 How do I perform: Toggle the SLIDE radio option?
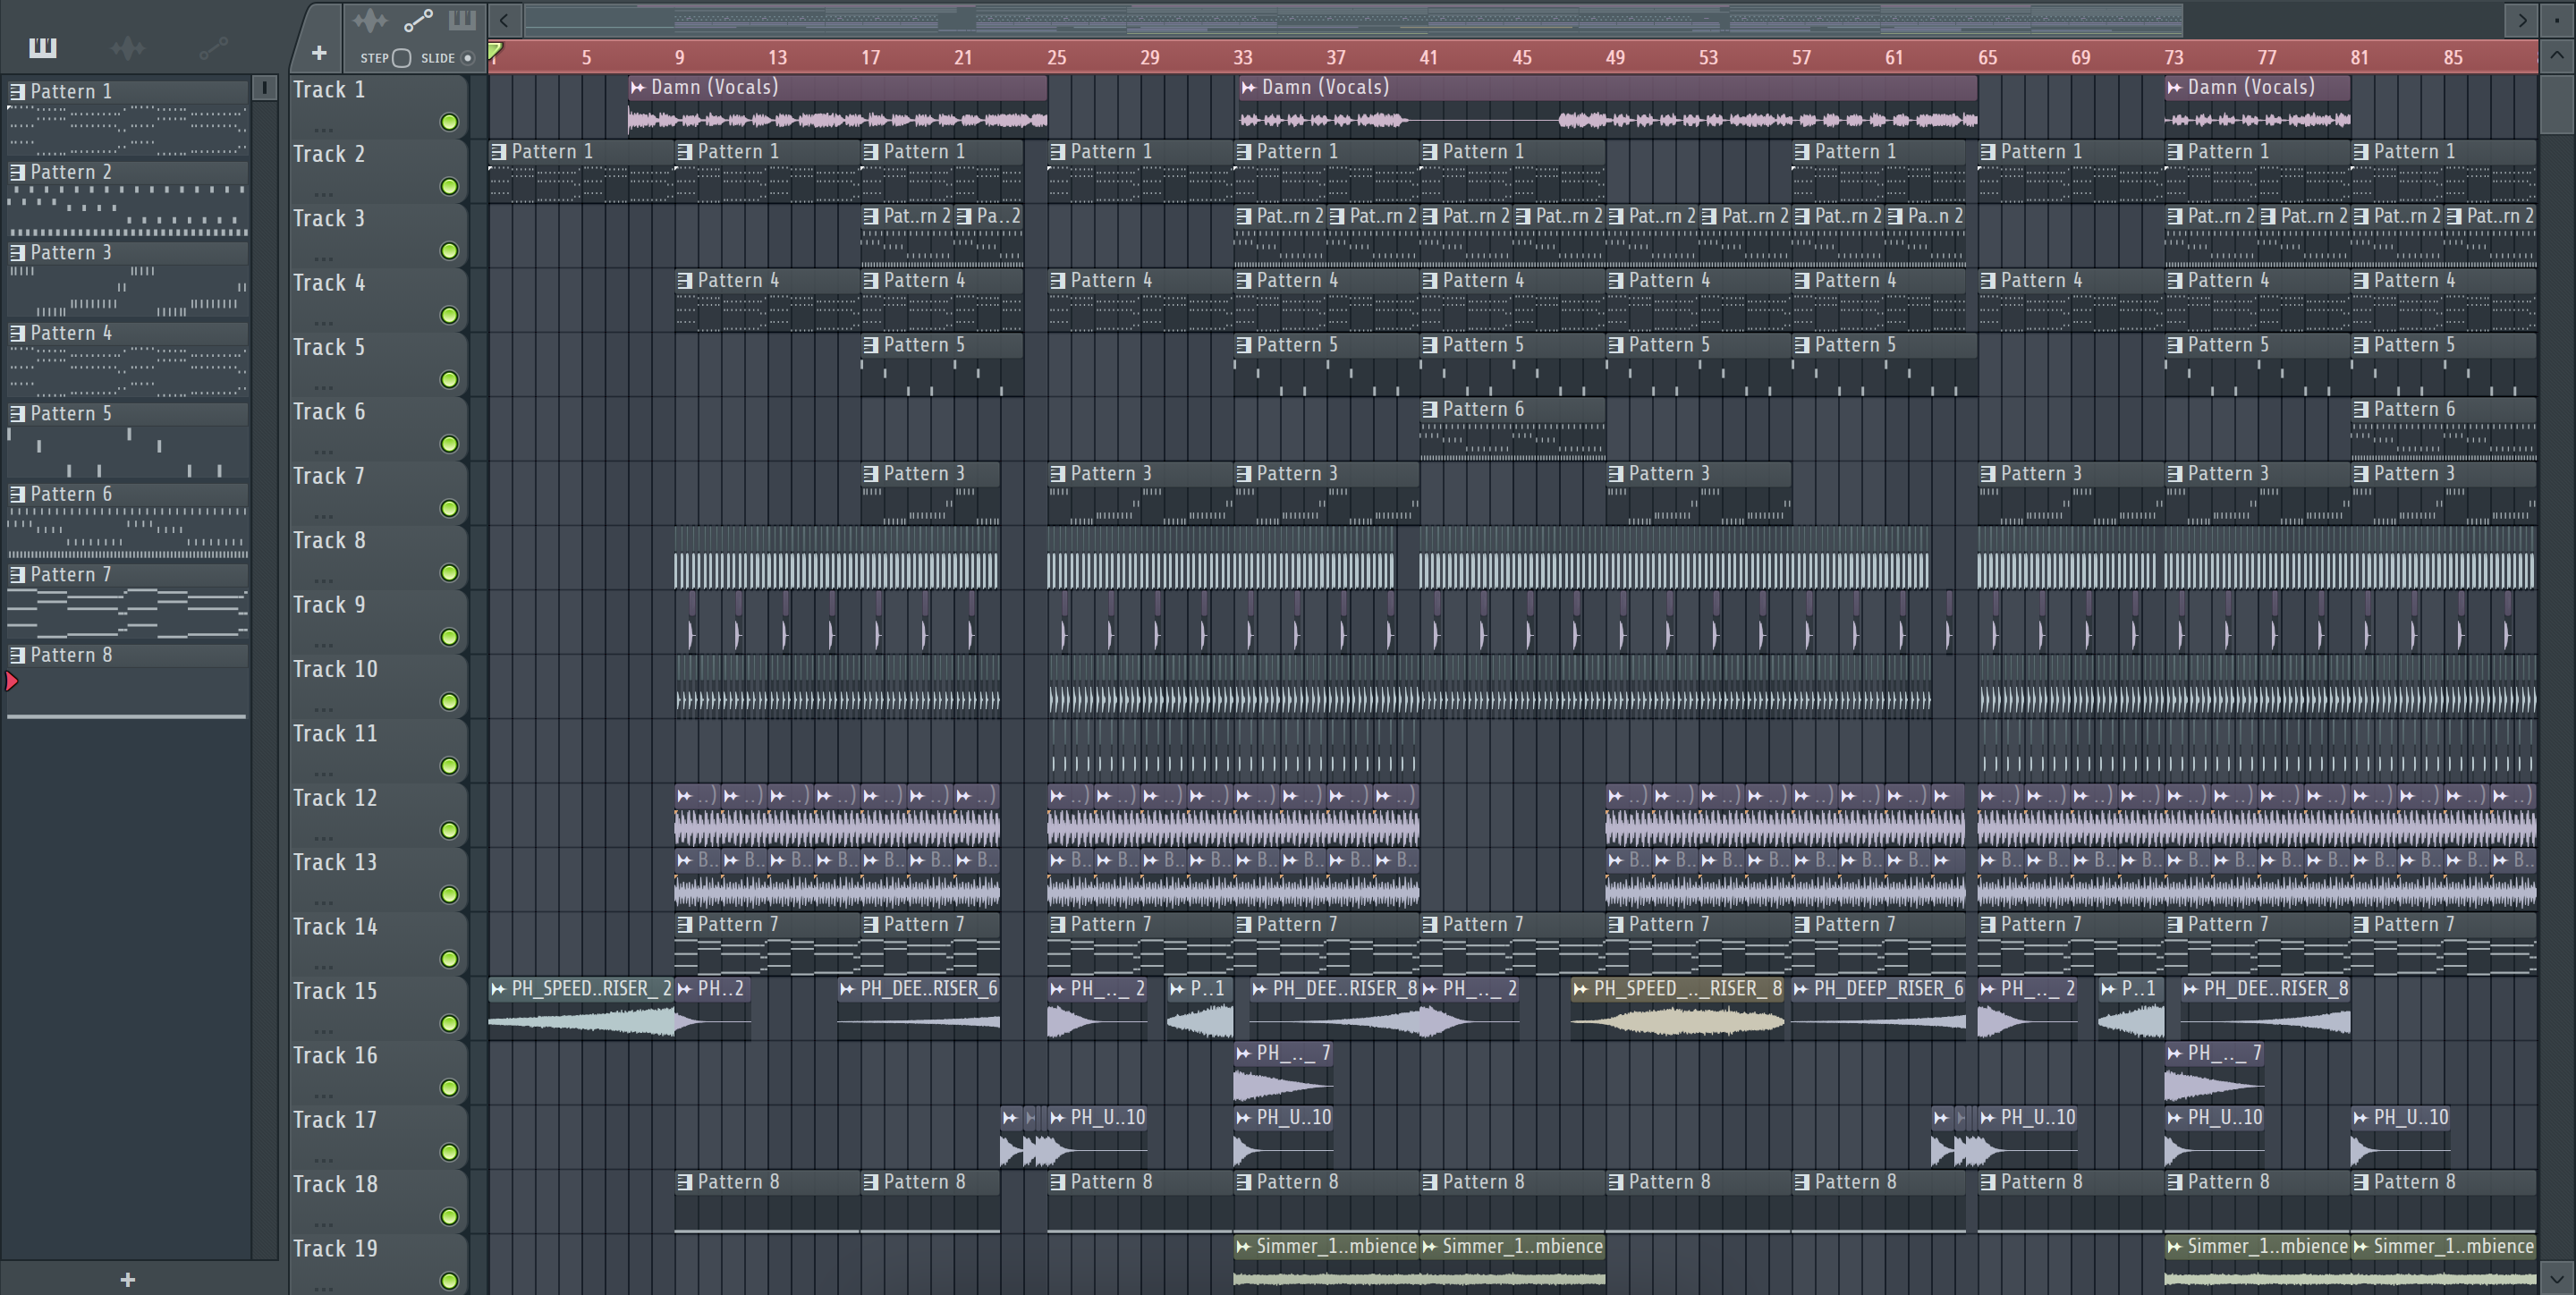click(467, 58)
